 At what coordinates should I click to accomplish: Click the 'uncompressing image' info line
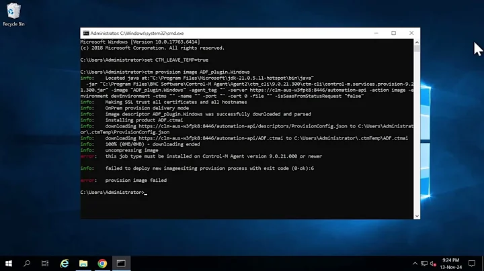(119, 150)
